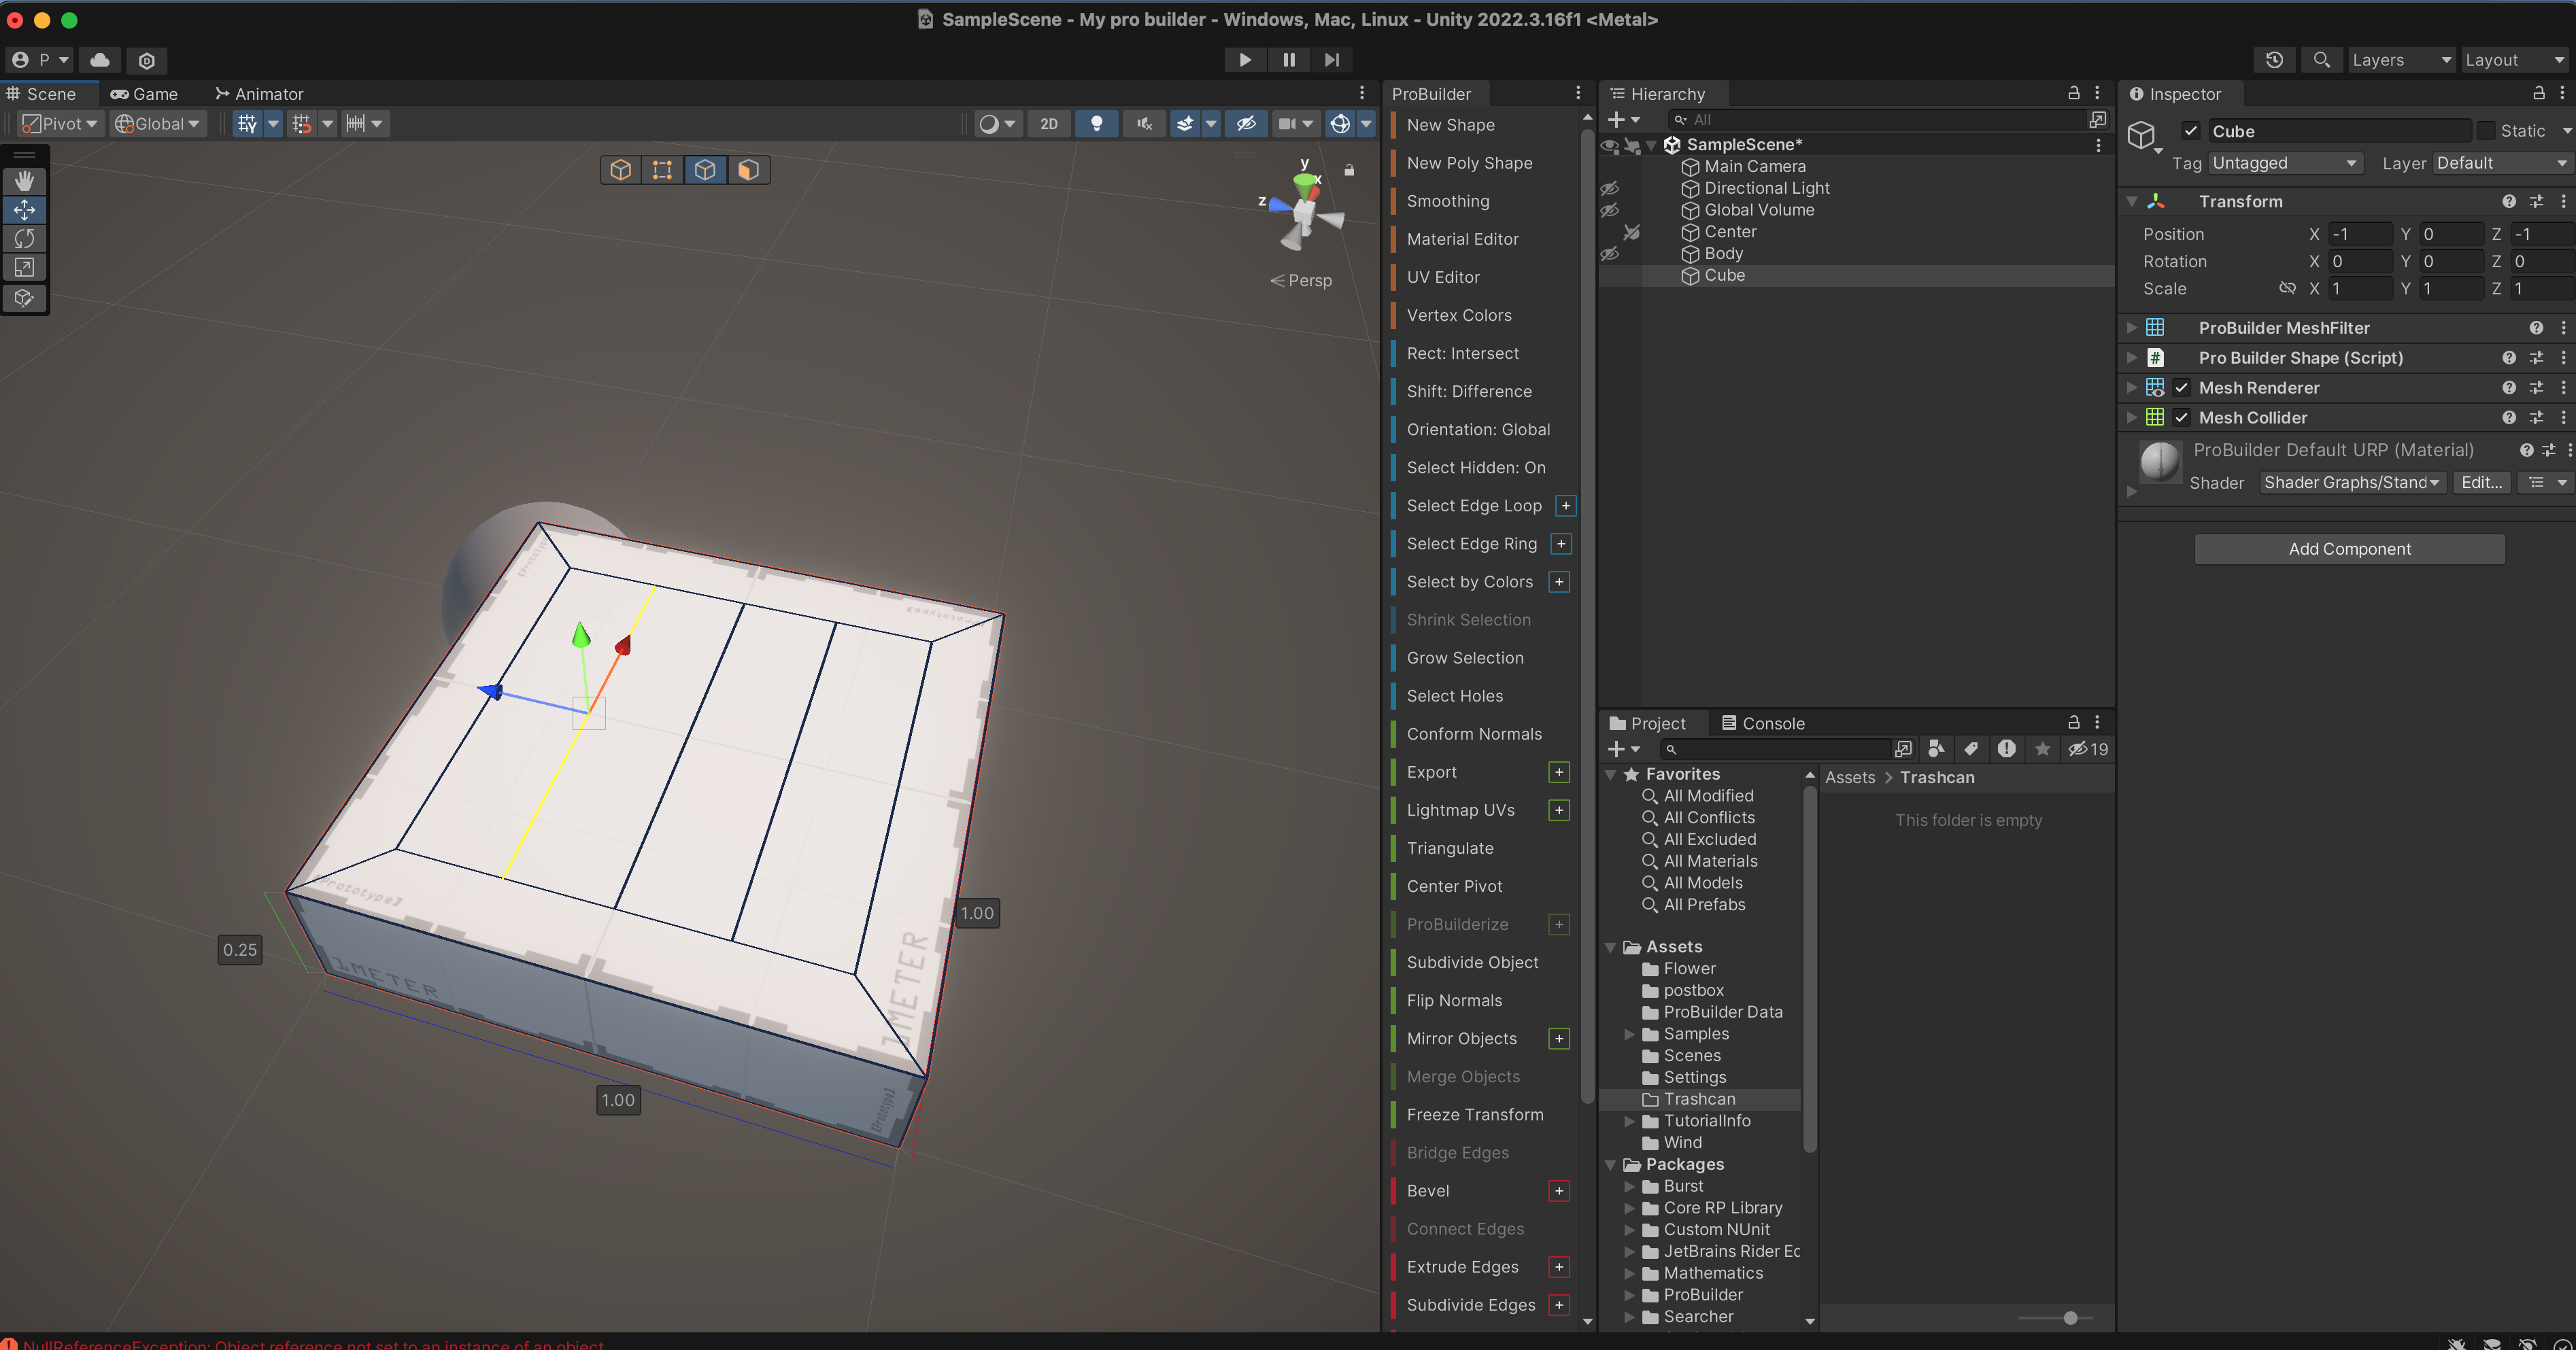2576x1350 pixels.
Task: Enable the Static checkbox
Action: click(2486, 131)
